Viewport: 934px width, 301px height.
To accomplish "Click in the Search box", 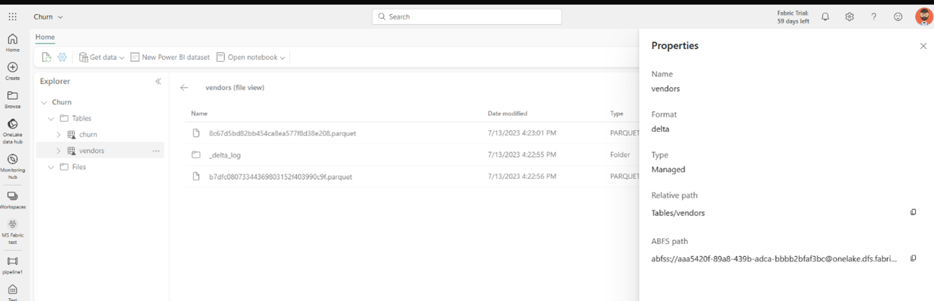I will (x=466, y=17).
